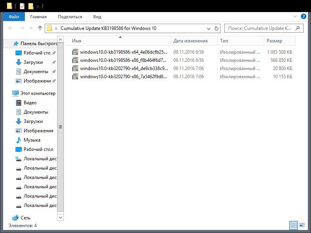Select pinned Изображения under quick access
This screenshot has width=311, height=233.
click(x=37, y=81)
